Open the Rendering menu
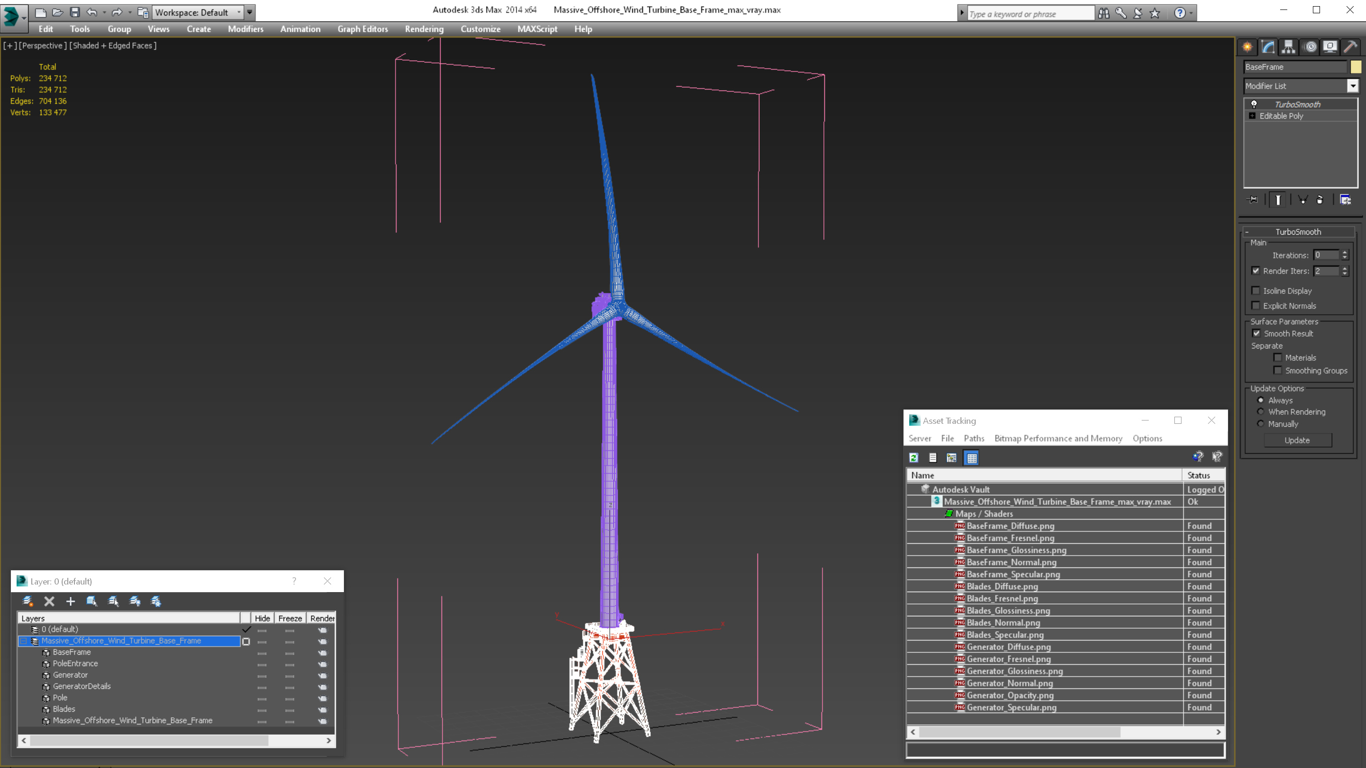 pos(424,29)
